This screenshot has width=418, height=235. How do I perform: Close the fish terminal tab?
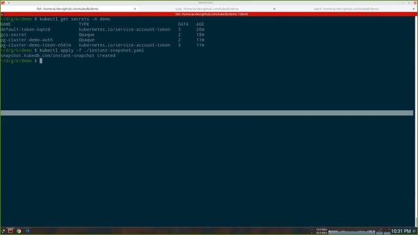pos(135,9)
